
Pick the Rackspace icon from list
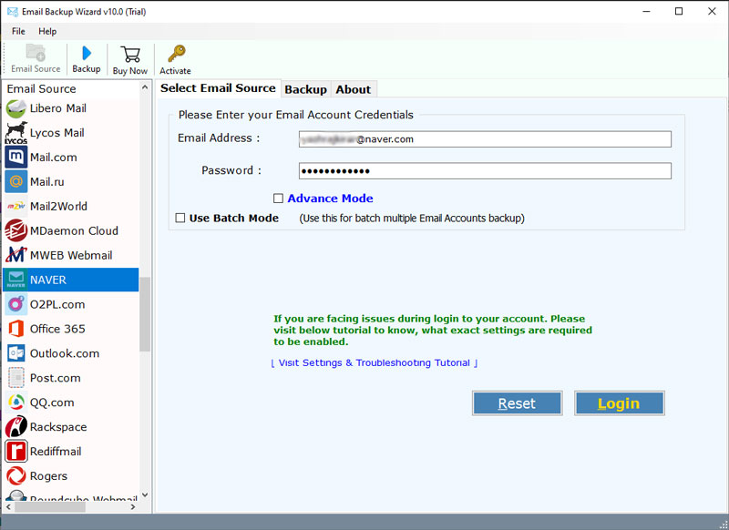15,427
